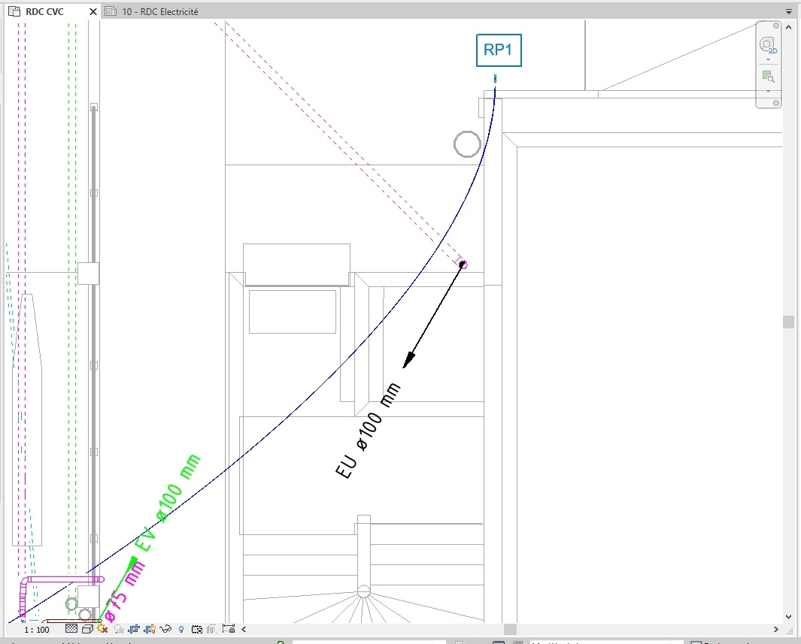This screenshot has height=644, width=801.
Task: Toggle Show Crop Region icon
Action: [150, 629]
